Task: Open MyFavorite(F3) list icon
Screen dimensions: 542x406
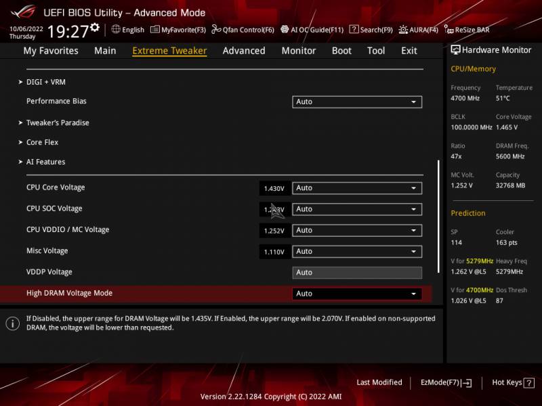Action: point(155,29)
